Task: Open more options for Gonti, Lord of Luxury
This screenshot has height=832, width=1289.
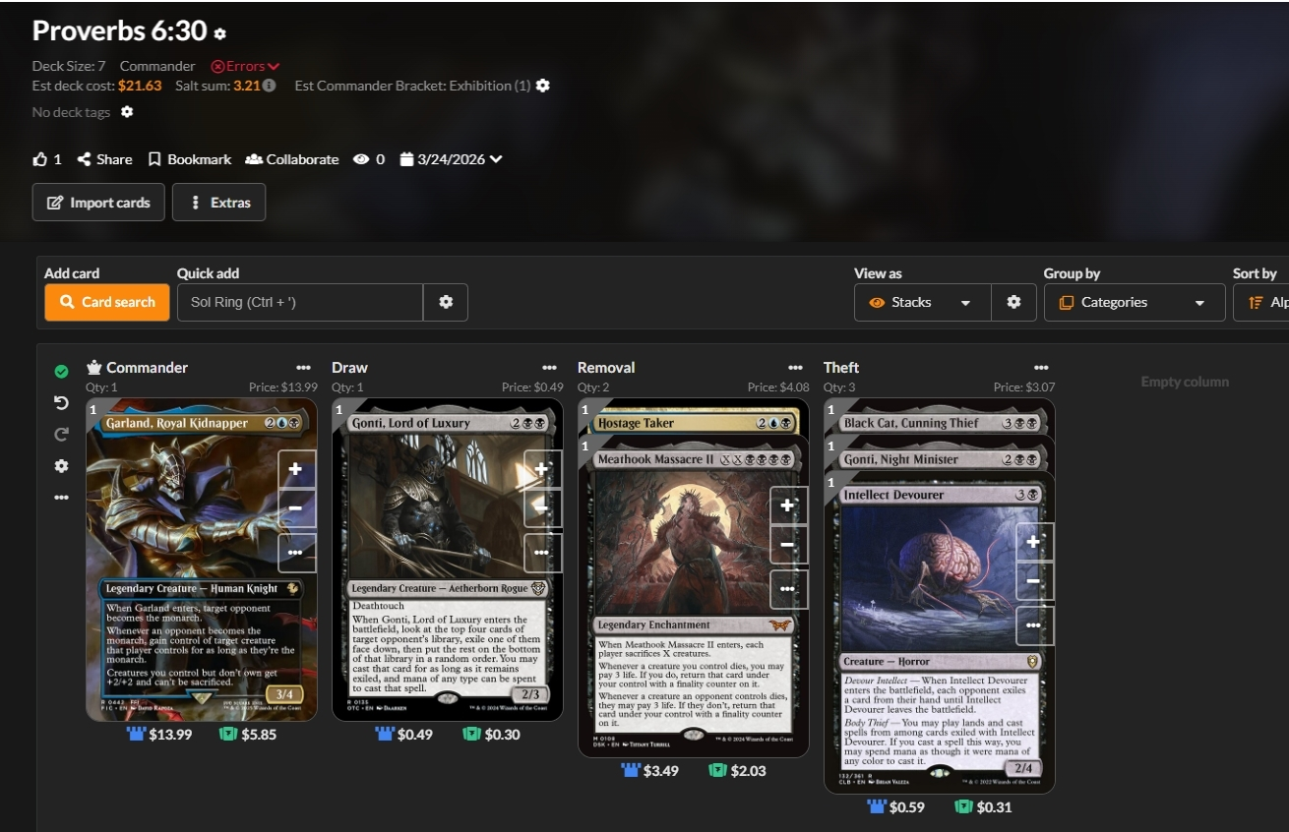Action: (x=542, y=553)
